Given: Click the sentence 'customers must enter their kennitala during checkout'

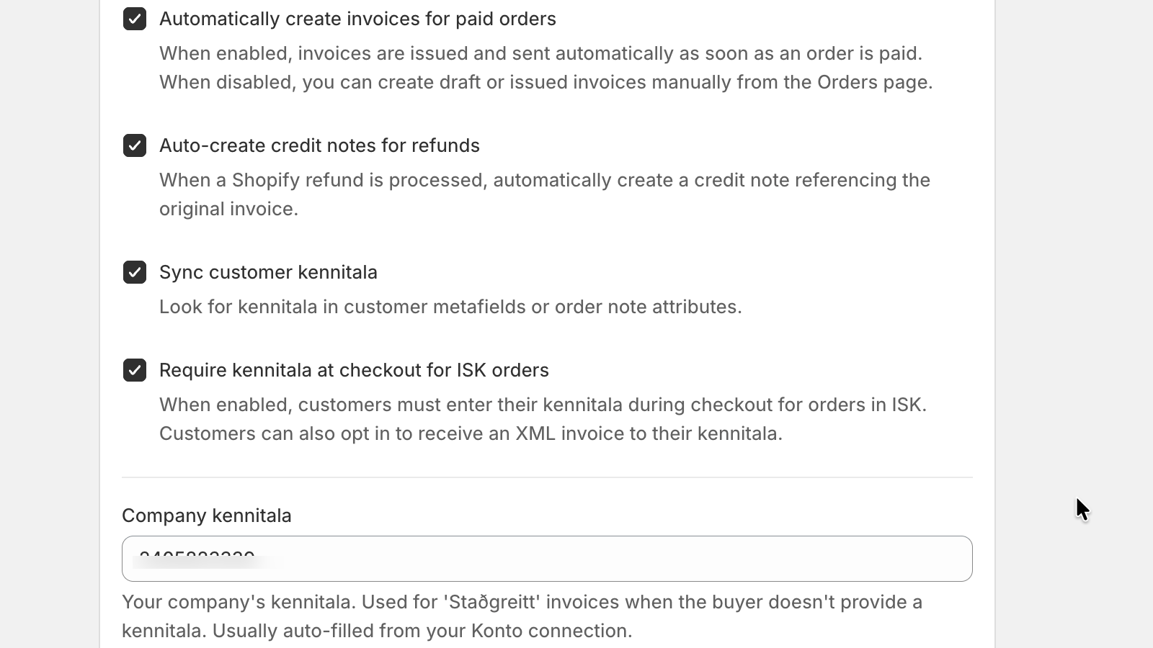Looking at the screenshot, I should tap(543, 405).
